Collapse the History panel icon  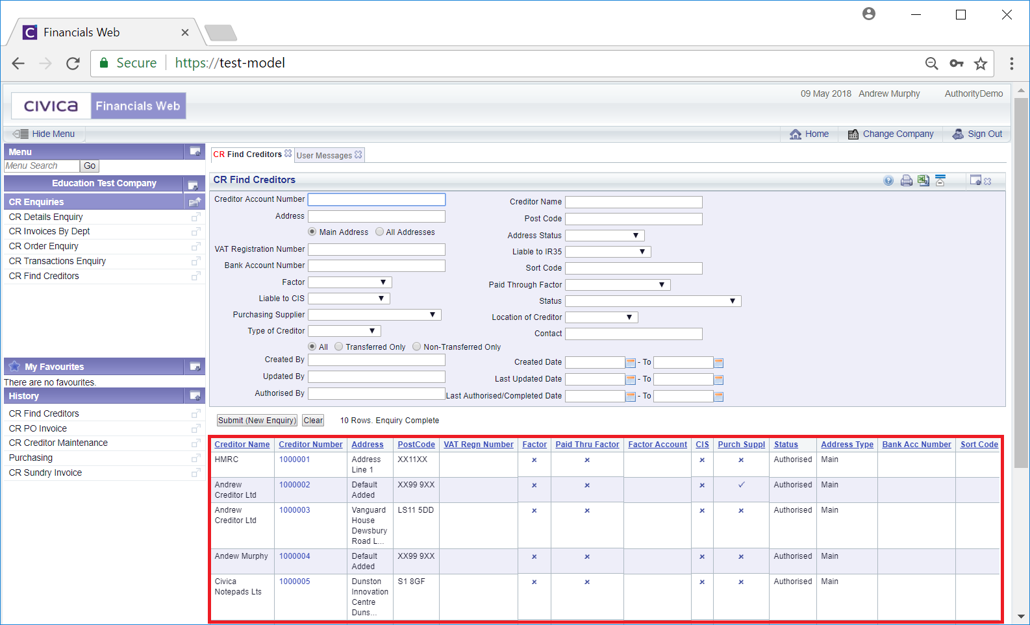[x=195, y=395]
